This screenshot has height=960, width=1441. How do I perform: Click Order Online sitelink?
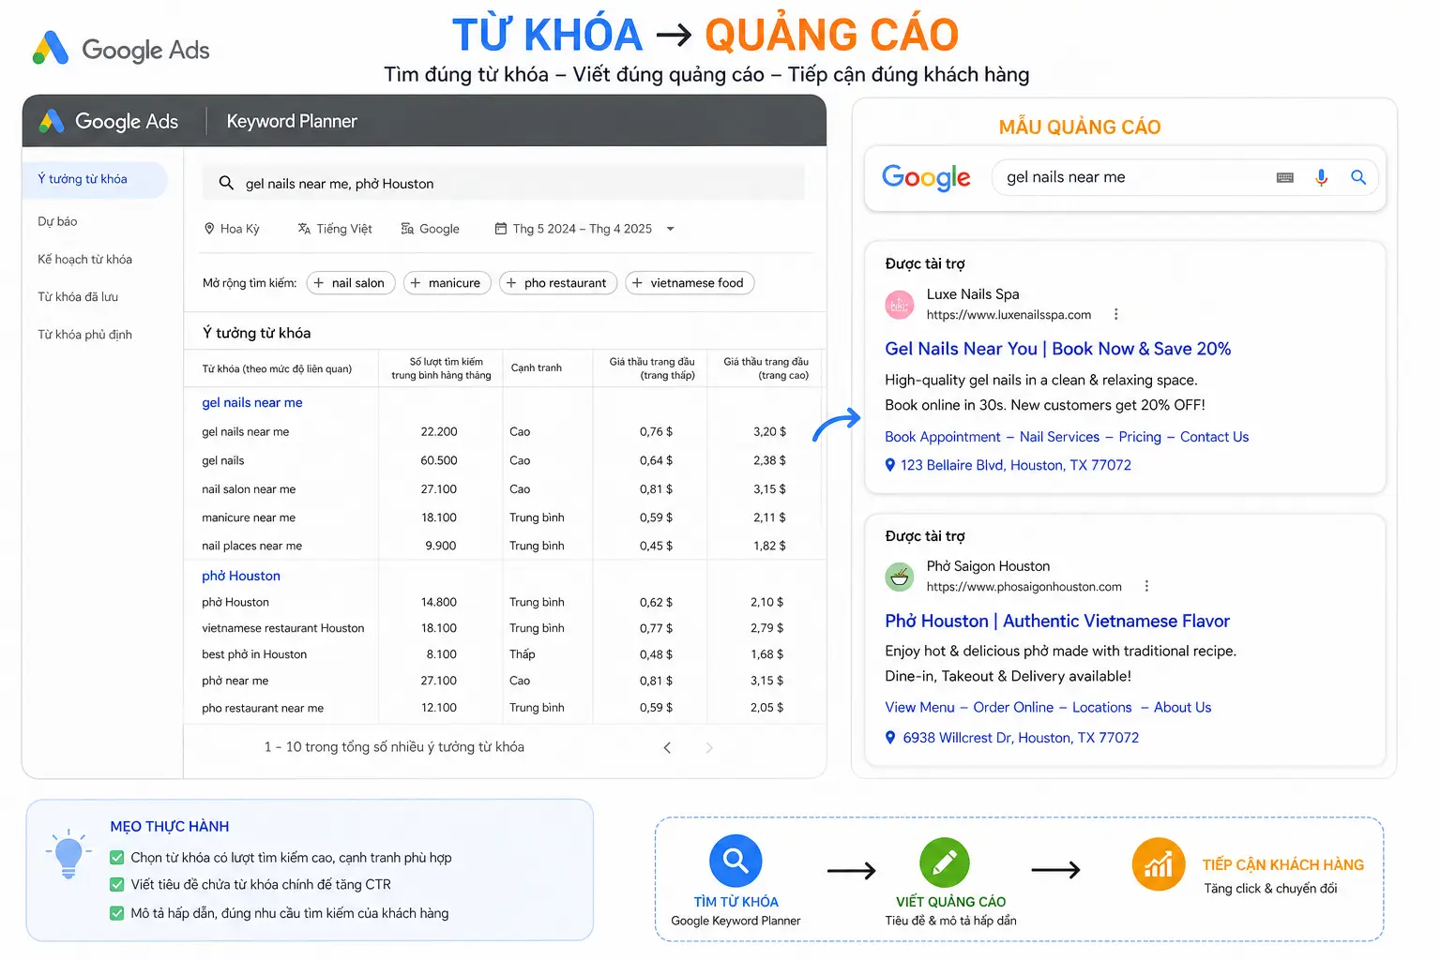(1013, 707)
